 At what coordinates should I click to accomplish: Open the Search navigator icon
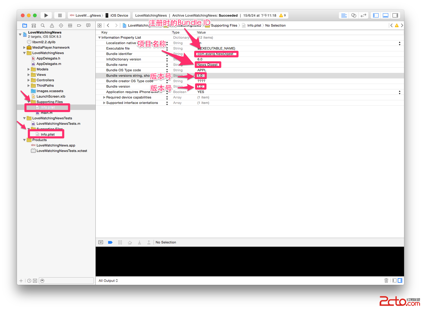(x=43, y=26)
